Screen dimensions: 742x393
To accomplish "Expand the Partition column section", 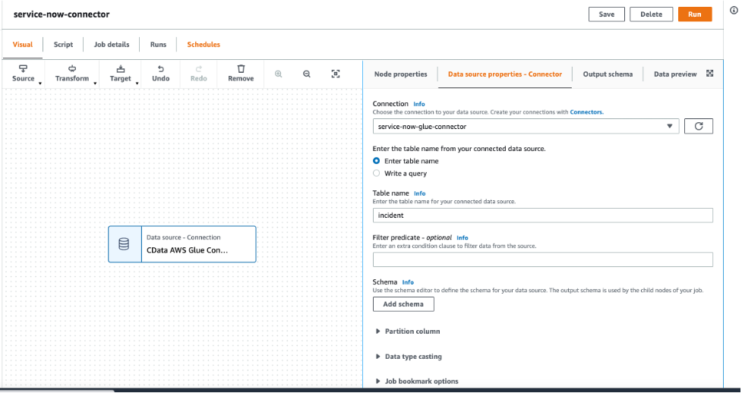I will [409, 331].
